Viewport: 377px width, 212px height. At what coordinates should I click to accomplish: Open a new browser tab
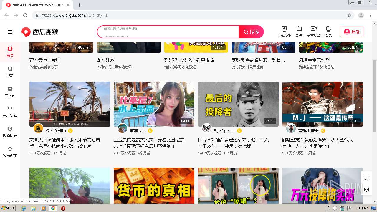80,5
